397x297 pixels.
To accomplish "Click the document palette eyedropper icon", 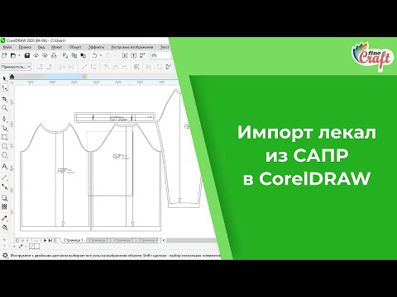I will [21, 247].
